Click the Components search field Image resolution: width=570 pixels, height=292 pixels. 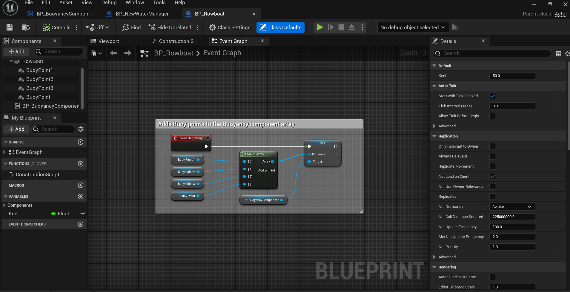(59, 52)
